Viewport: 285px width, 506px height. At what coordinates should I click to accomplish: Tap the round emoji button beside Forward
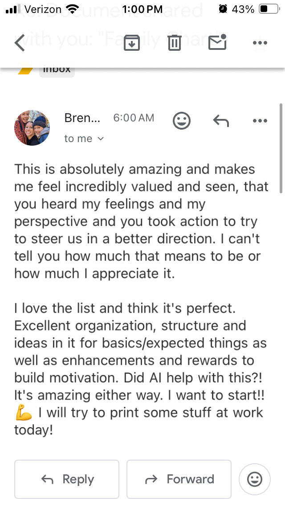(x=255, y=479)
